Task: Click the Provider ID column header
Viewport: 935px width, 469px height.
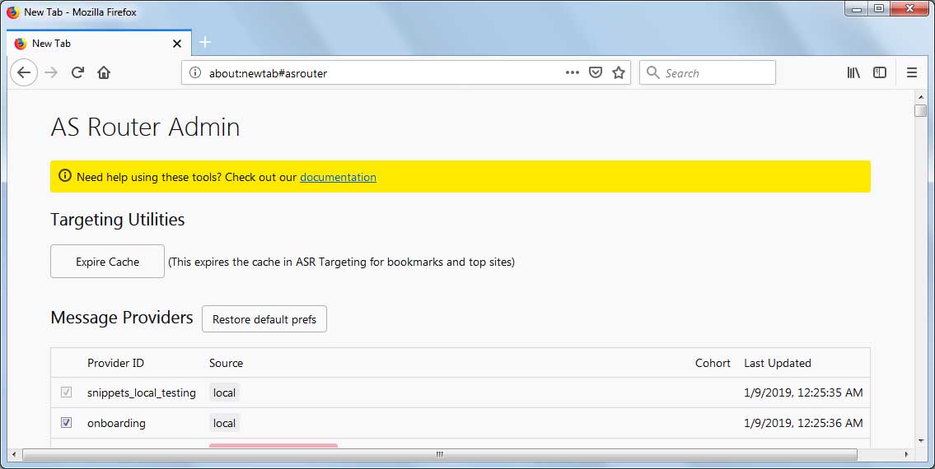Action: pos(115,363)
